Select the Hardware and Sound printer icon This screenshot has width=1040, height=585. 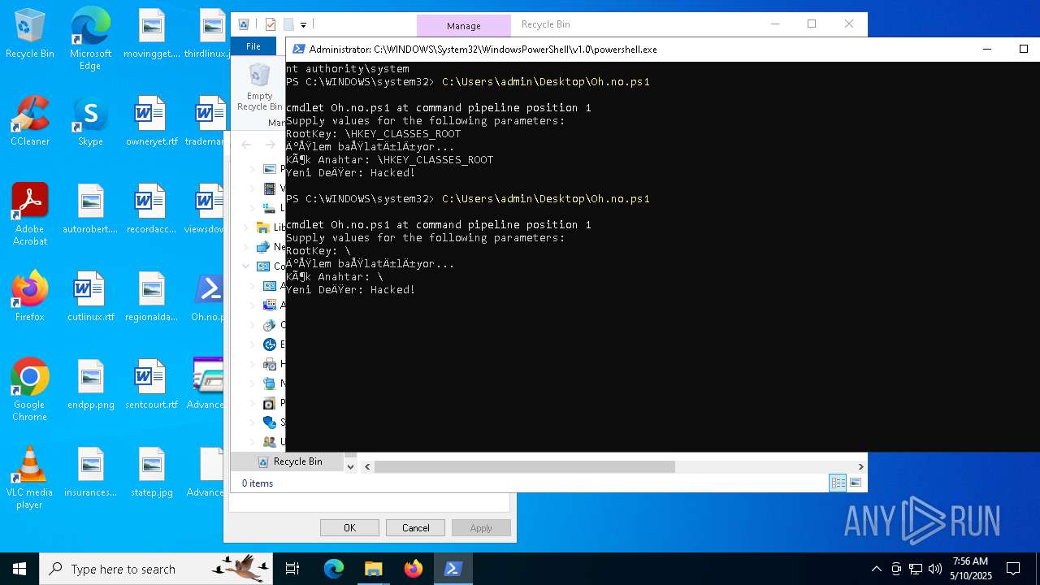click(x=270, y=364)
